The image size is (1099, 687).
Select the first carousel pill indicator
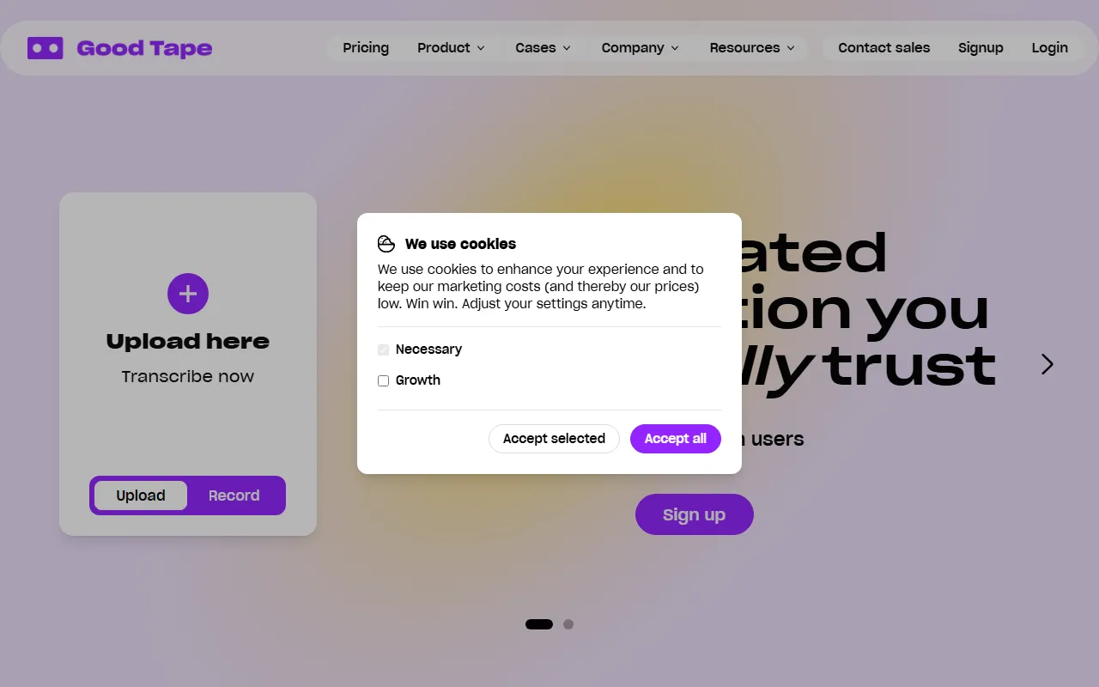point(539,624)
